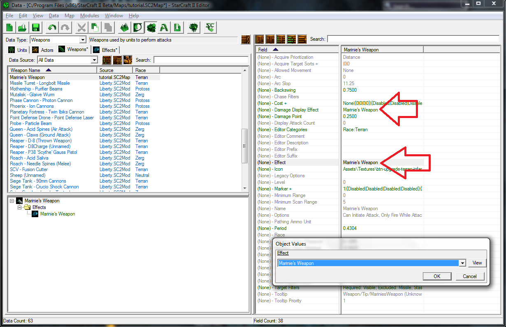Create a new document with toolbar icon
The width and height of the screenshot is (506, 327).
(x=10, y=28)
